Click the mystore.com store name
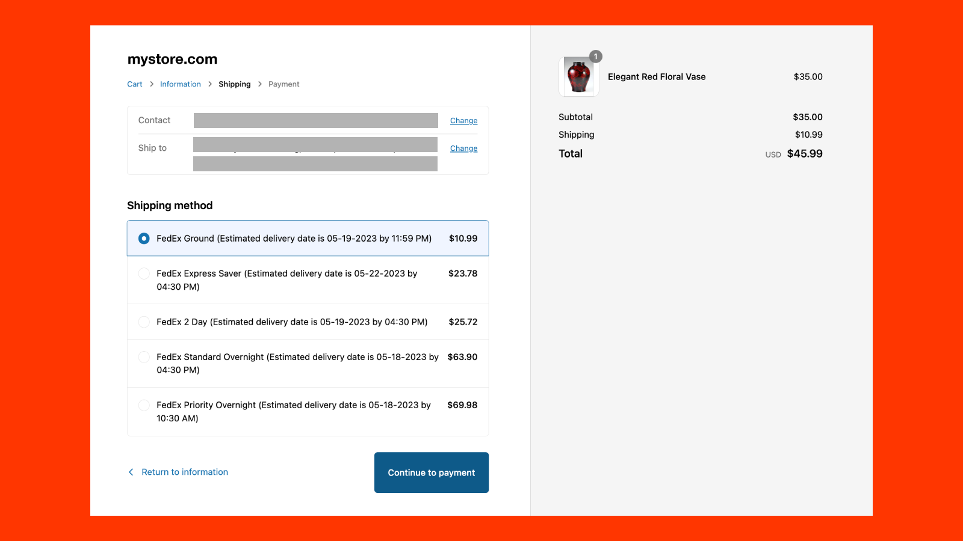This screenshot has height=541, width=963. pos(172,59)
